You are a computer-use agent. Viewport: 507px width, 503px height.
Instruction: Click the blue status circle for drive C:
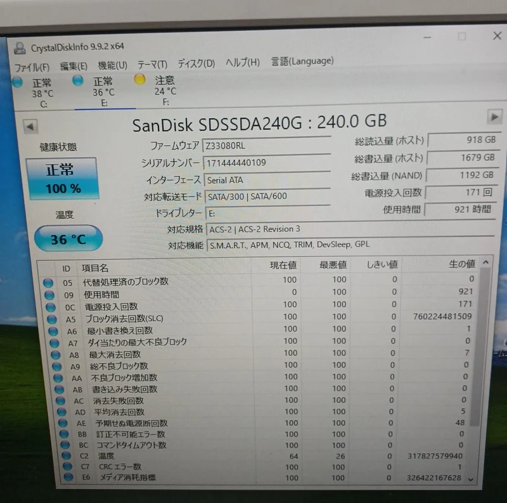(18, 82)
